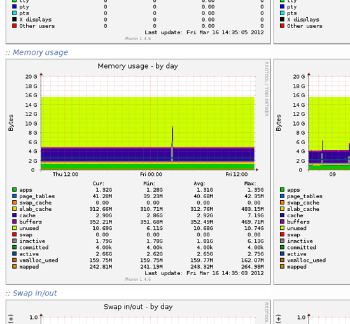The height and width of the screenshot is (324, 350).
Task: Select the gray inactive legend swatch
Action: coord(14,241)
